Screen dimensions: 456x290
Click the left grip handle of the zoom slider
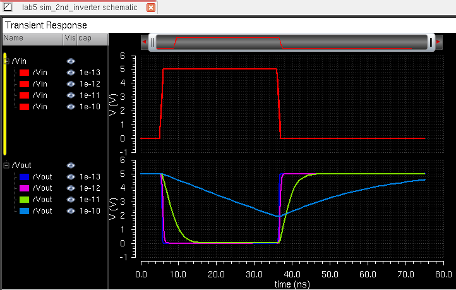point(152,42)
